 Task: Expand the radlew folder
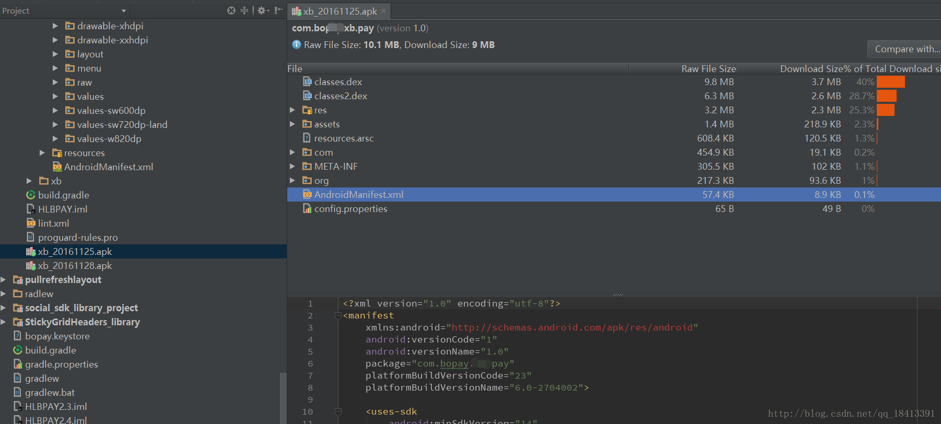pos(3,293)
